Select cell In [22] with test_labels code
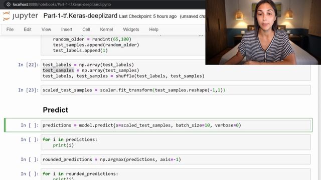The image size is (321, 180). [x=176, y=70]
